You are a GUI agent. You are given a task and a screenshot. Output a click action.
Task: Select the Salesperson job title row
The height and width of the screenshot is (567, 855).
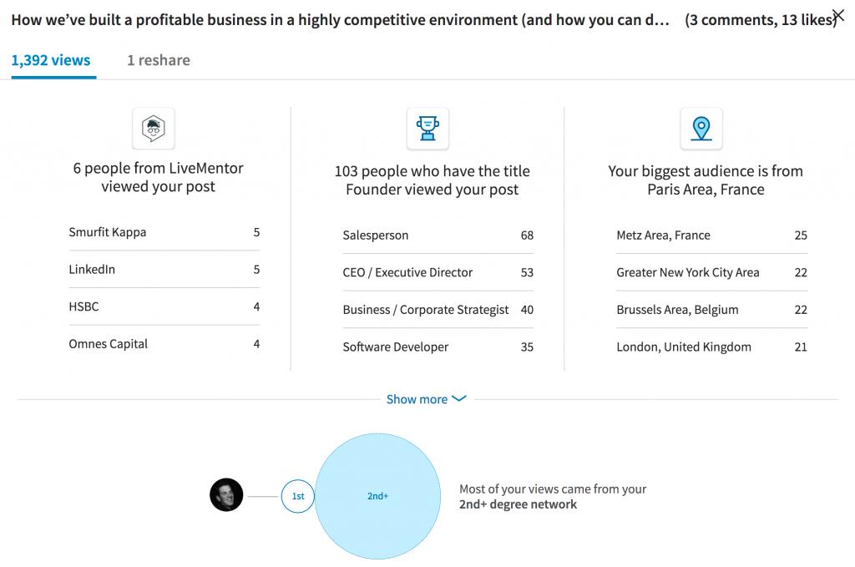[438, 235]
